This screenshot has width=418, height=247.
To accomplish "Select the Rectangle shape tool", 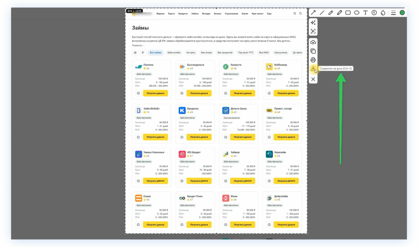I will coord(348,13).
